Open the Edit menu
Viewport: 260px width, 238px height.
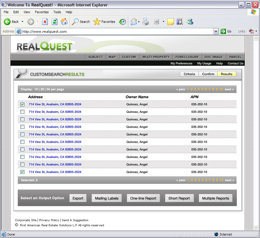[16, 12]
